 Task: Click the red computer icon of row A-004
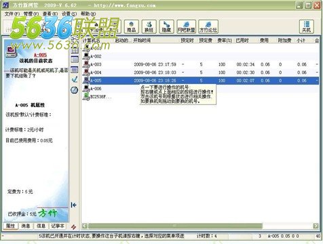[x=86, y=72]
